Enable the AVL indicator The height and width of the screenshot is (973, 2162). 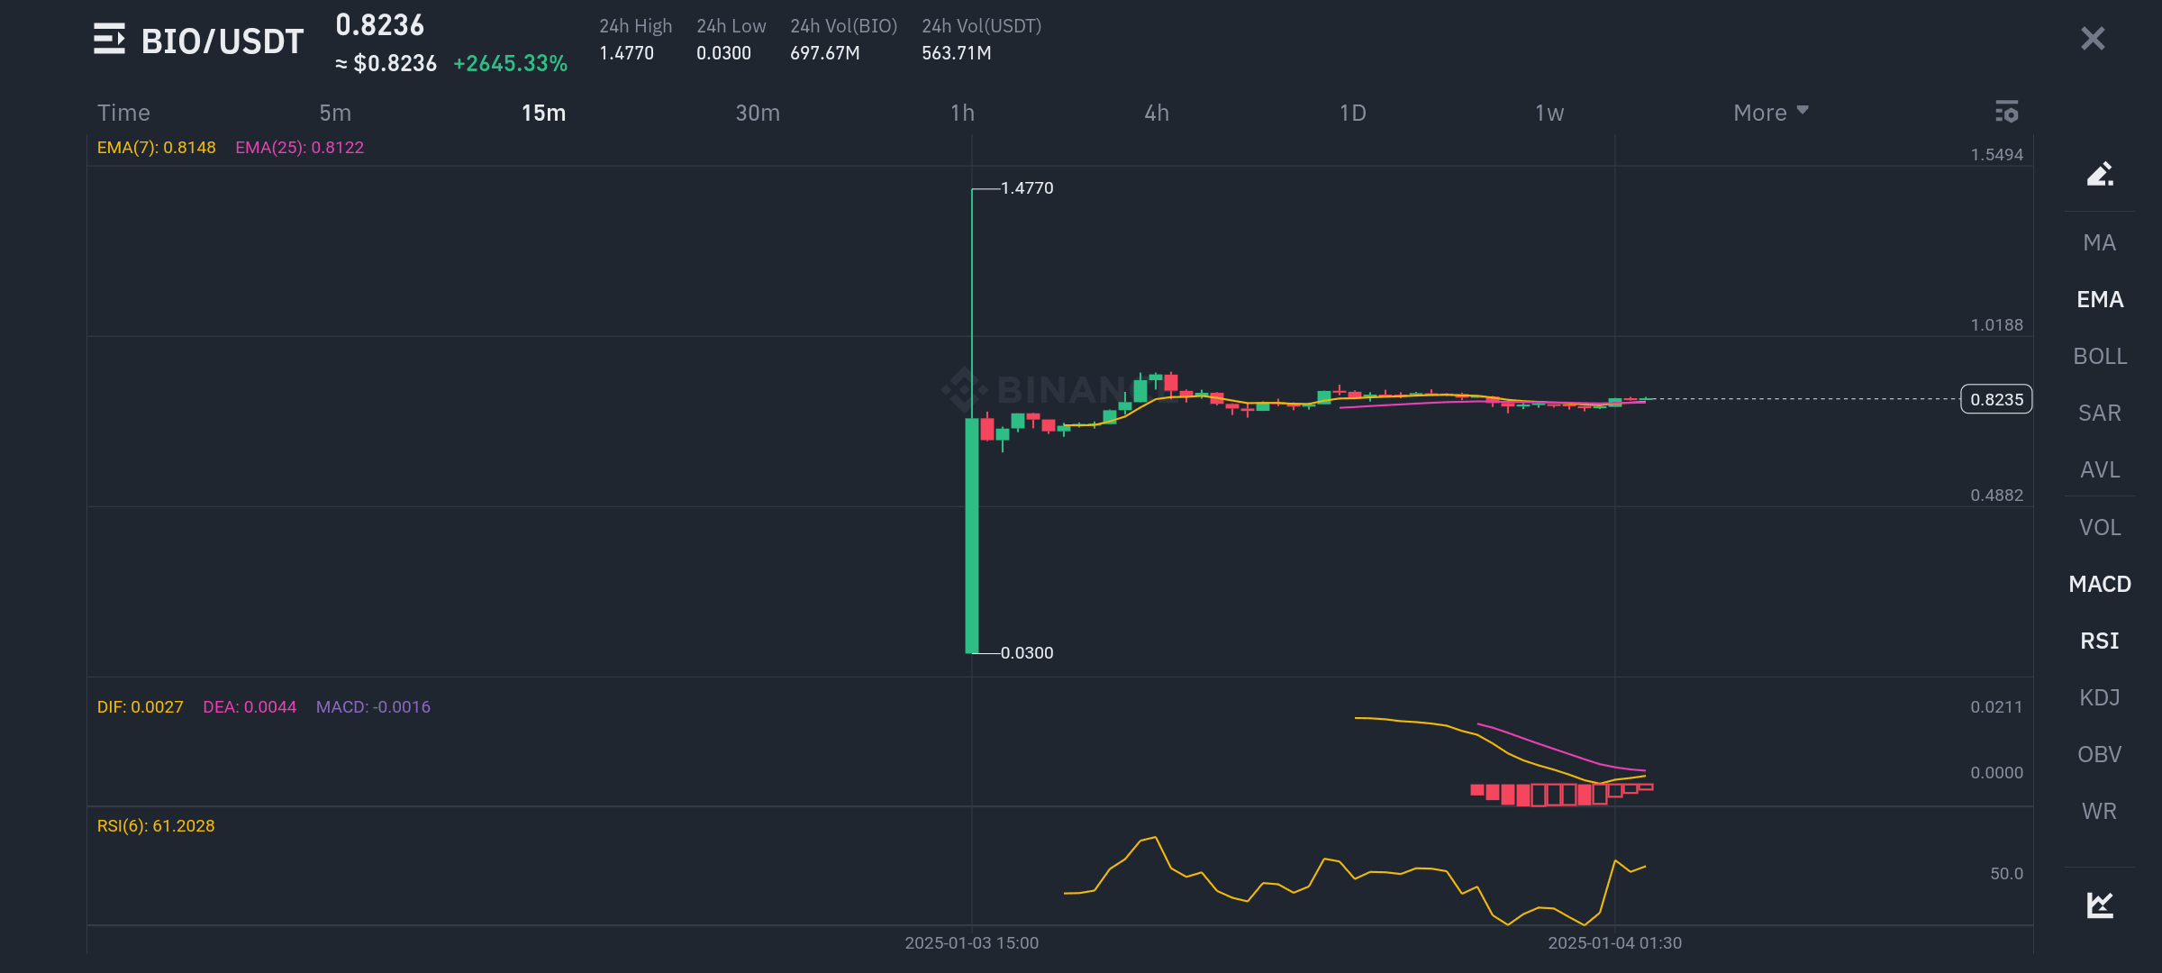click(x=2100, y=469)
